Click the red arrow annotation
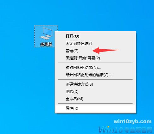 click(106, 51)
